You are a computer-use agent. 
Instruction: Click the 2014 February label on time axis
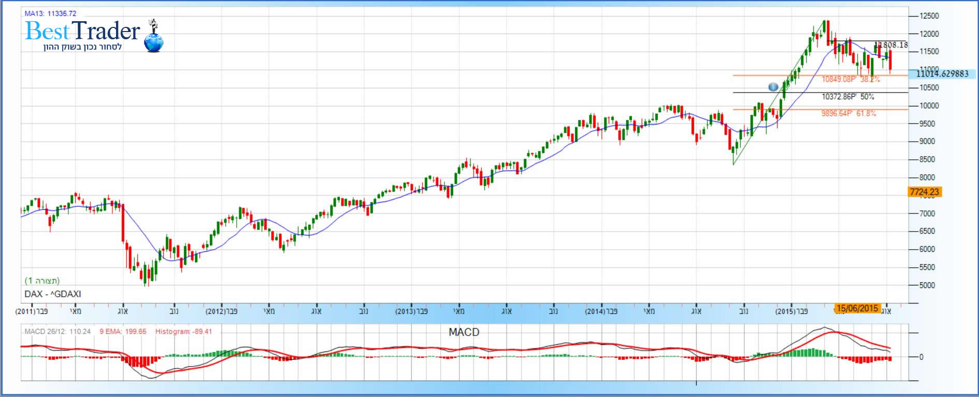601,311
